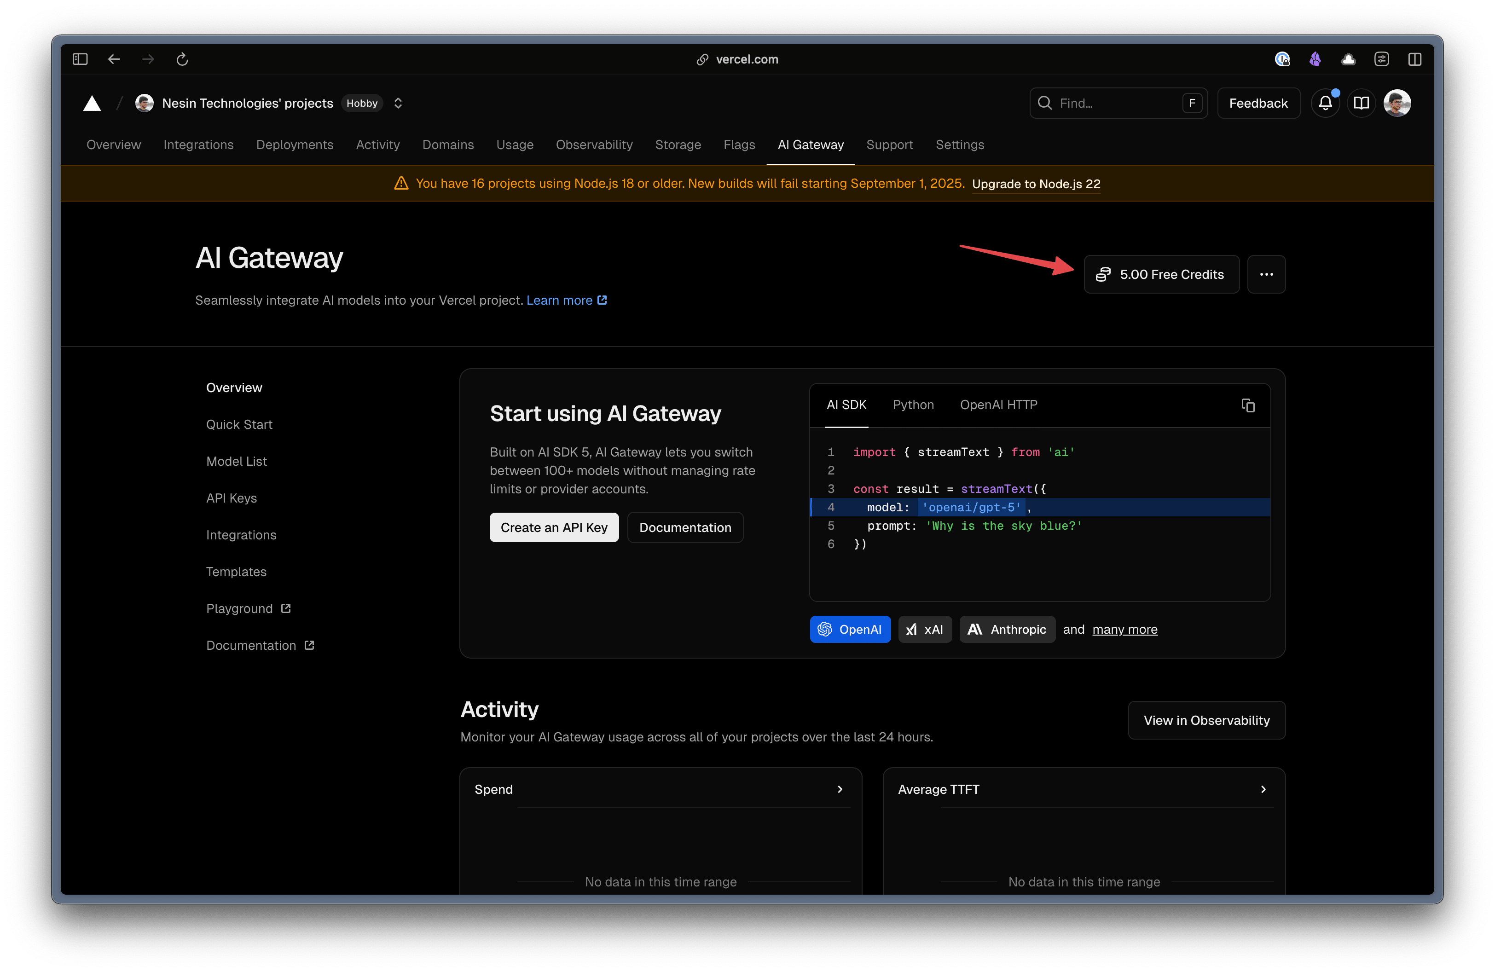The height and width of the screenshot is (972, 1495).
Task: Click the Vercel triangle logo
Action: pyautogui.click(x=93, y=103)
